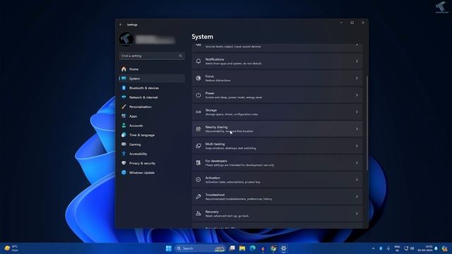Select System in sidebar

152,78
